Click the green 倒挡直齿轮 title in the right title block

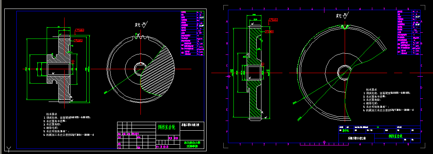(397, 136)
